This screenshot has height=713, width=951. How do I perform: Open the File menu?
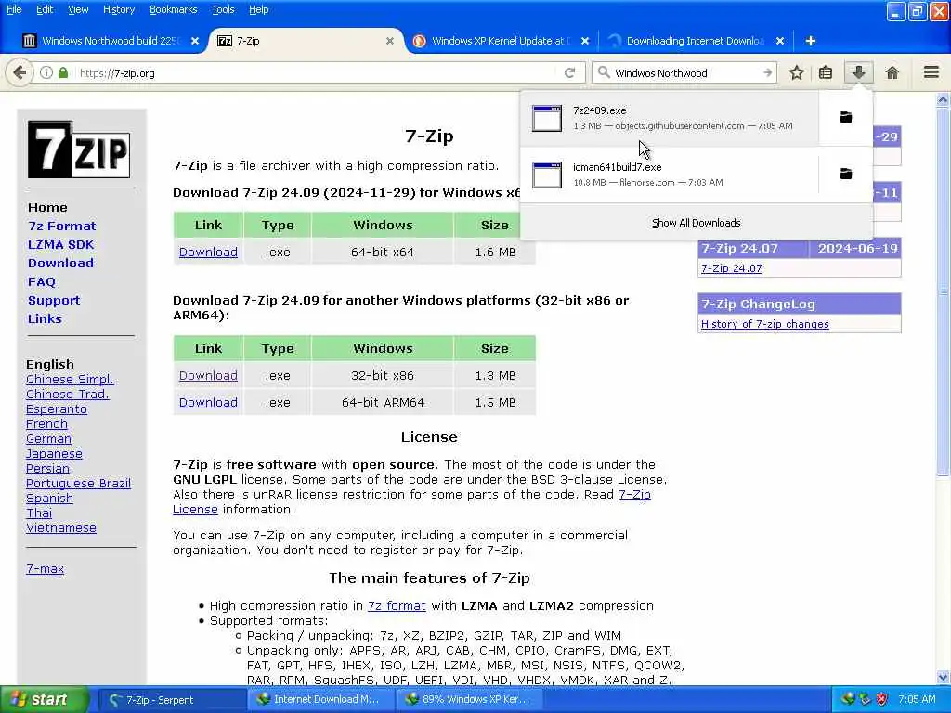coord(14,9)
